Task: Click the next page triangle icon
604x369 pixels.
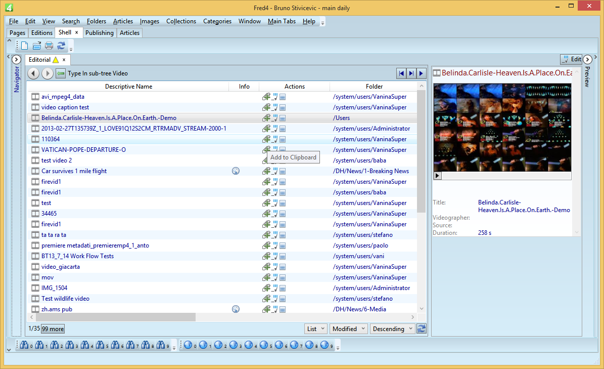Action: coord(421,73)
